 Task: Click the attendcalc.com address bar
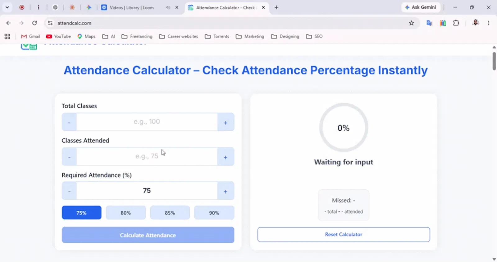click(230, 23)
